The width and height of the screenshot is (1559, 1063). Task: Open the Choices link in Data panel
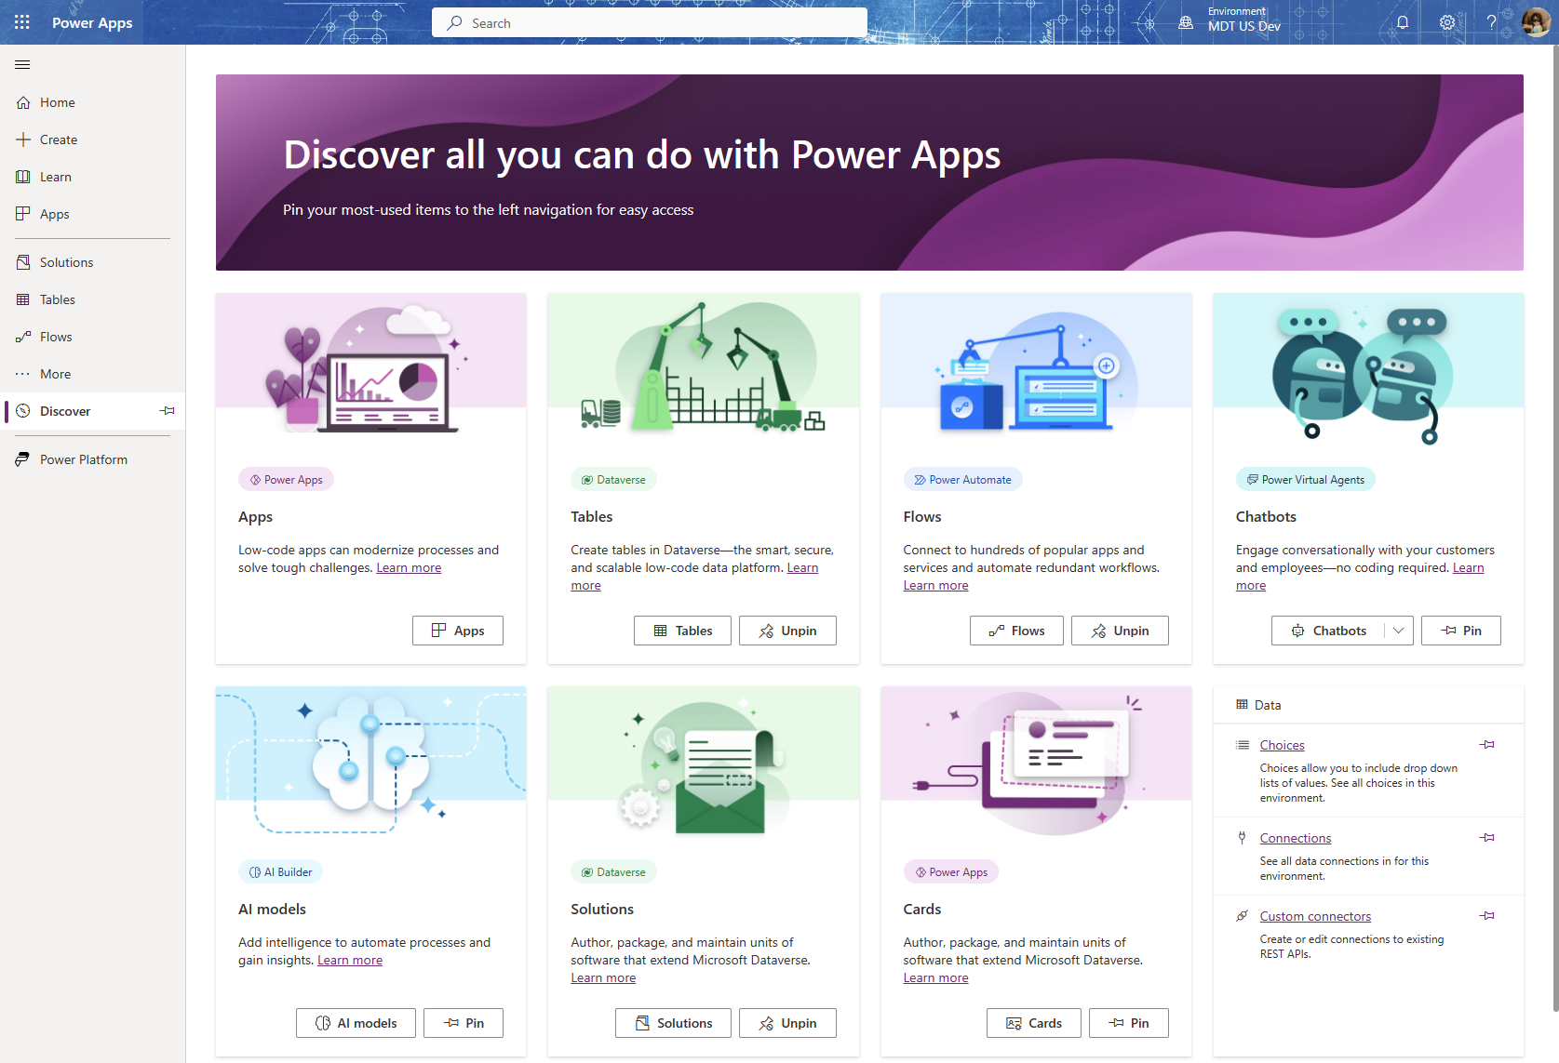[1282, 745]
